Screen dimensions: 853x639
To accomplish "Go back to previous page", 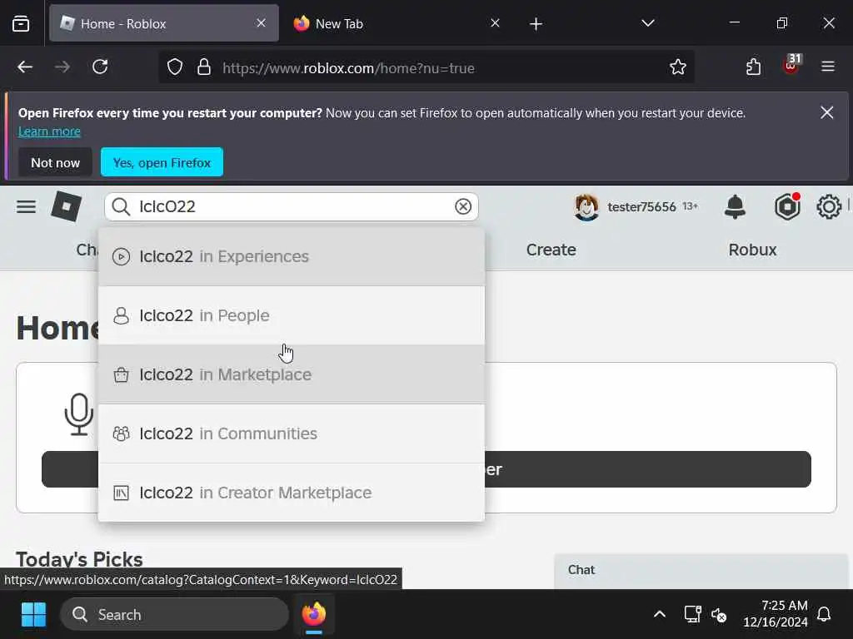I will tap(25, 67).
